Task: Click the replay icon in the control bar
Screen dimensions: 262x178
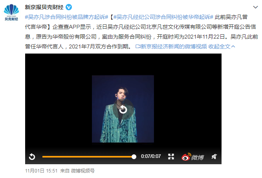Action: pos(32,157)
